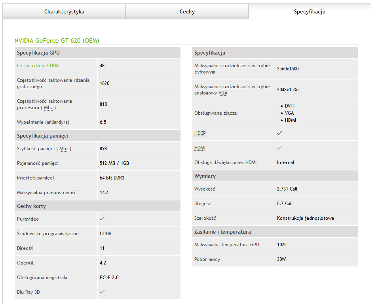Select the 2560x1600 resolution value
Screen dimensions: 378x304
(288, 69)
